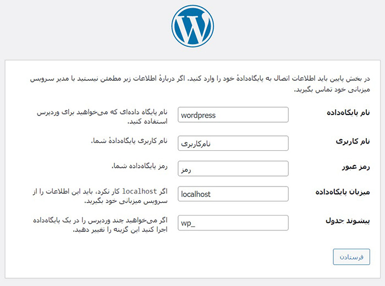
Task: Click the username field showing 'نام‌کاربری'
Action: [x=234, y=143]
